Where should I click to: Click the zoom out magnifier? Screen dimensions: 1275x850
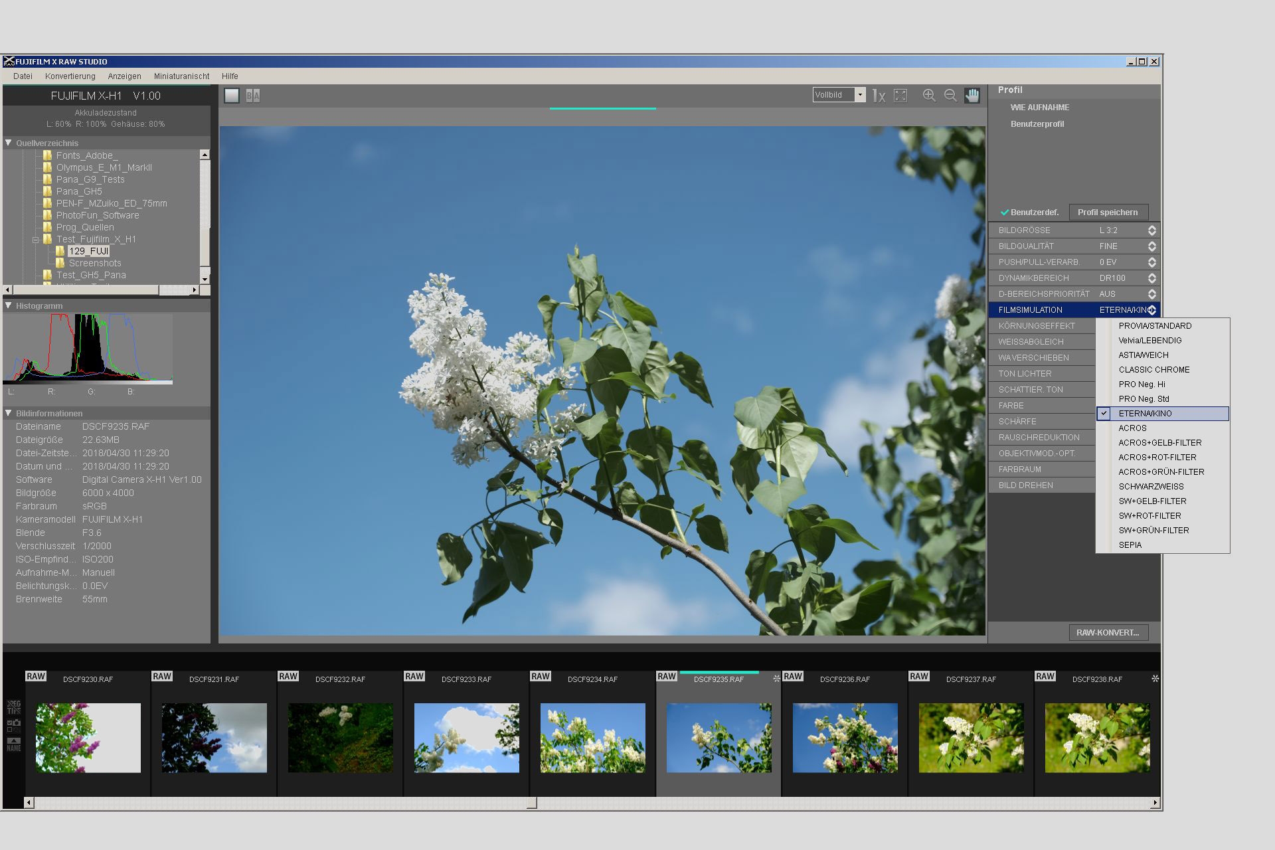click(950, 96)
